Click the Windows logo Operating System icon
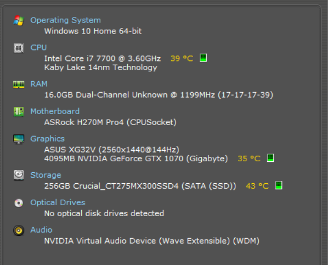The width and height of the screenshot is (328, 265). pyautogui.click(x=19, y=20)
